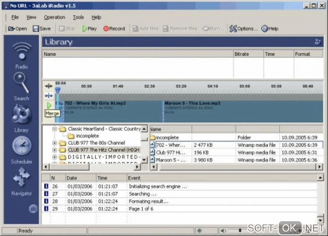Start recording with the Record button
Viewport: 328px width, 236px height.
(x=114, y=29)
